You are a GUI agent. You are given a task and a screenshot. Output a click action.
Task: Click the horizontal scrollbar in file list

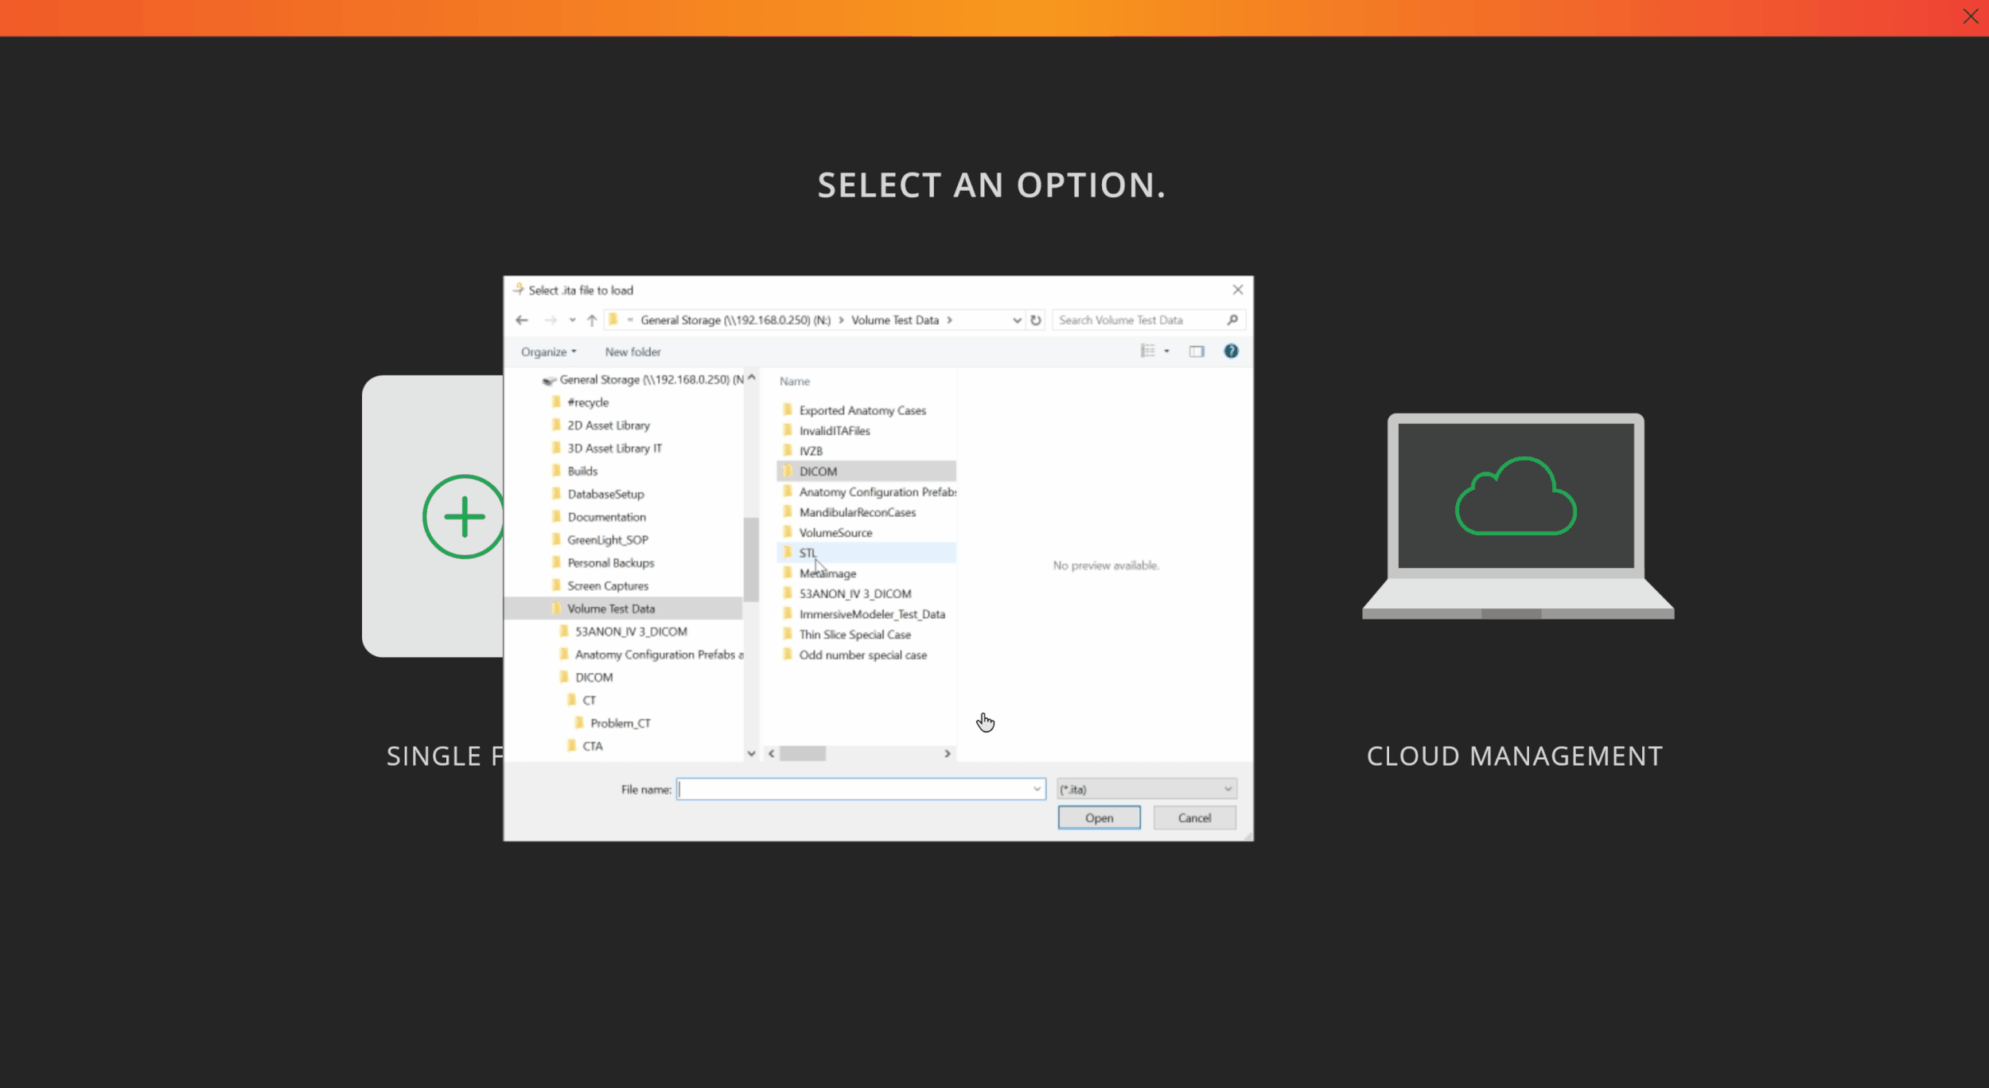[802, 753]
